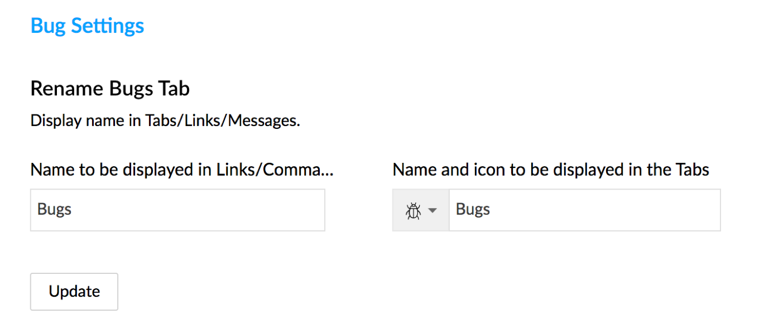Viewport: 759px width, 328px height.
Task: Click the Bug Settings blue heading
Action: 87,26
